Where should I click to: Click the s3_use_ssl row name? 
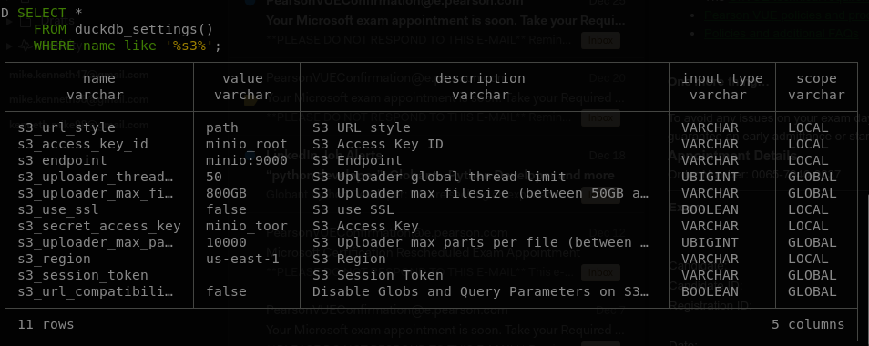pyautogui.click(x=58, y=209)
